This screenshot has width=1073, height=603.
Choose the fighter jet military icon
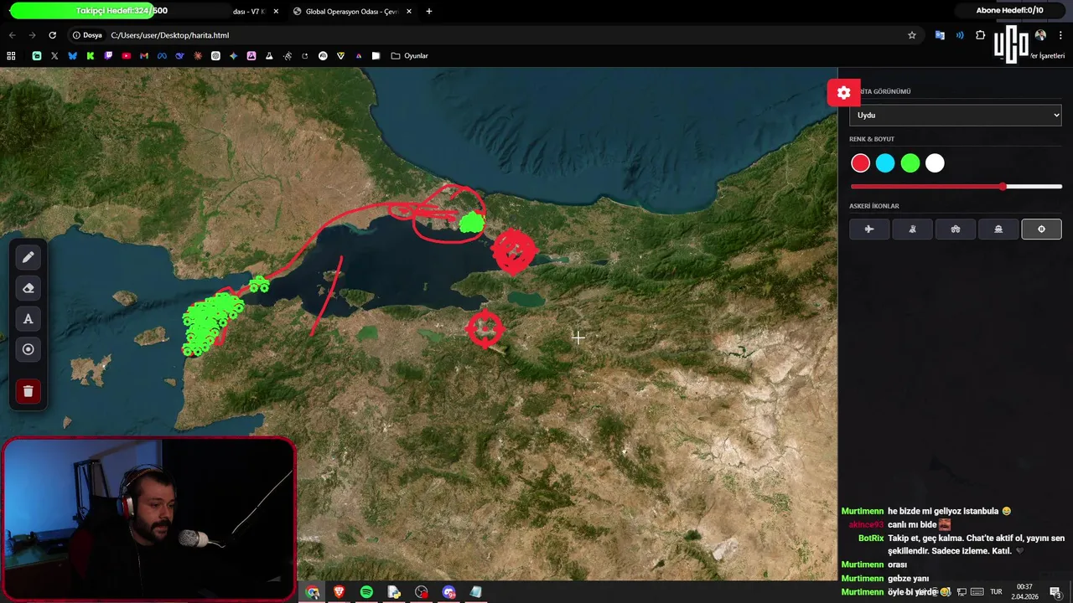(869, 229)
